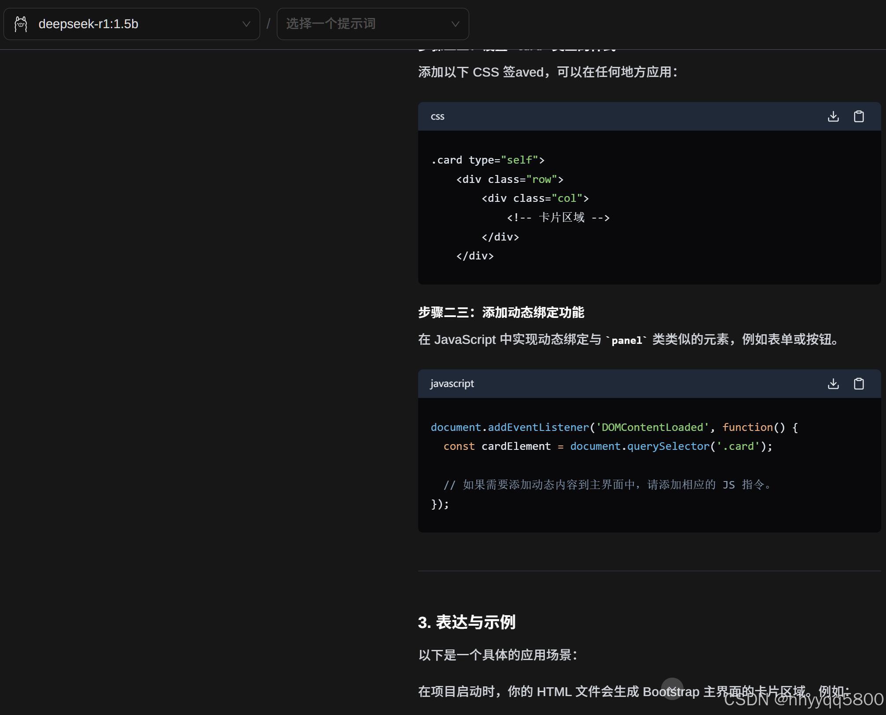Viewport: 886px width, 715px height.
Task: Click the .card type="self" code line
Action: (488, 160)
